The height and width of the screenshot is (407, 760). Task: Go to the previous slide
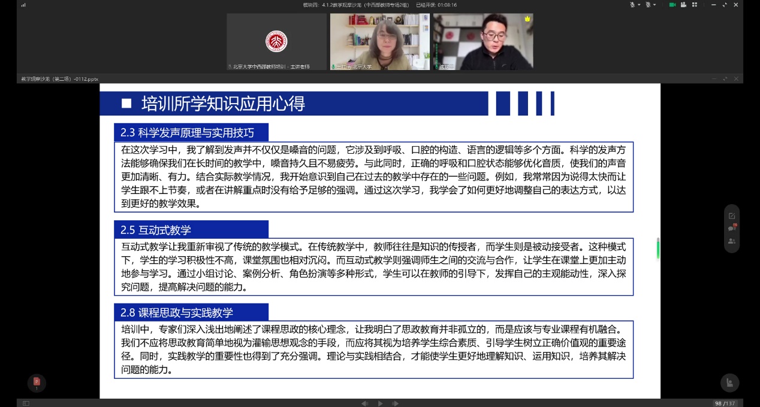point(364,403)
